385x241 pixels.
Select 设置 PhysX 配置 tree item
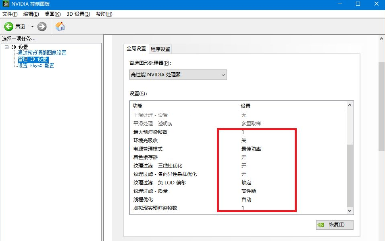tap(36, 65)
